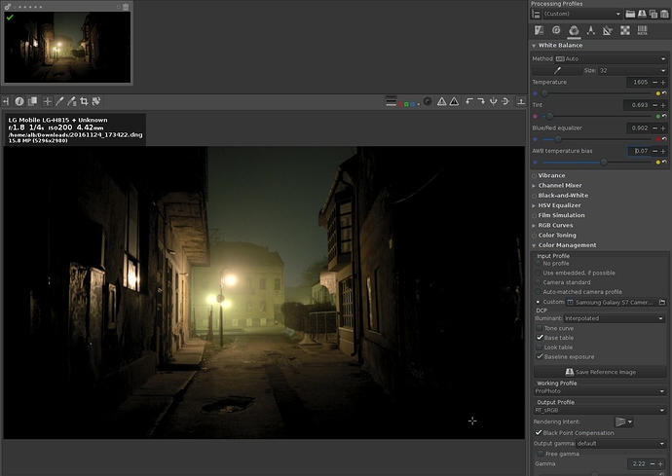The image size is (672, 476).
Task: Increase the Tint value with plus button
Action: (x=663, y=105)
